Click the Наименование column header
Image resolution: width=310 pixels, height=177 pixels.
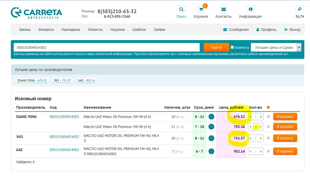(97, 107)
